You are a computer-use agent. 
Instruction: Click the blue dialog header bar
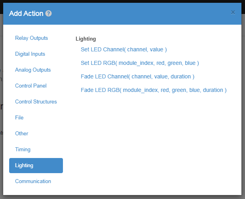click(122, 14)
